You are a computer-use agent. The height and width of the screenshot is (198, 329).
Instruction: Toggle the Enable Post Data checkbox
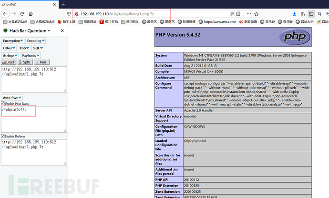click(3, 103)
